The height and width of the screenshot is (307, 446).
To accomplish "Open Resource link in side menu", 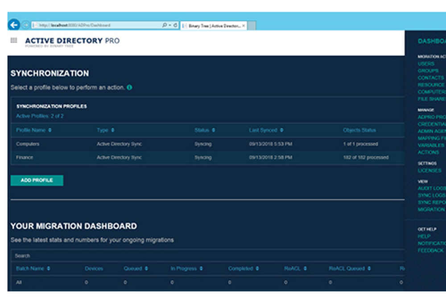I will coord(431,85).
